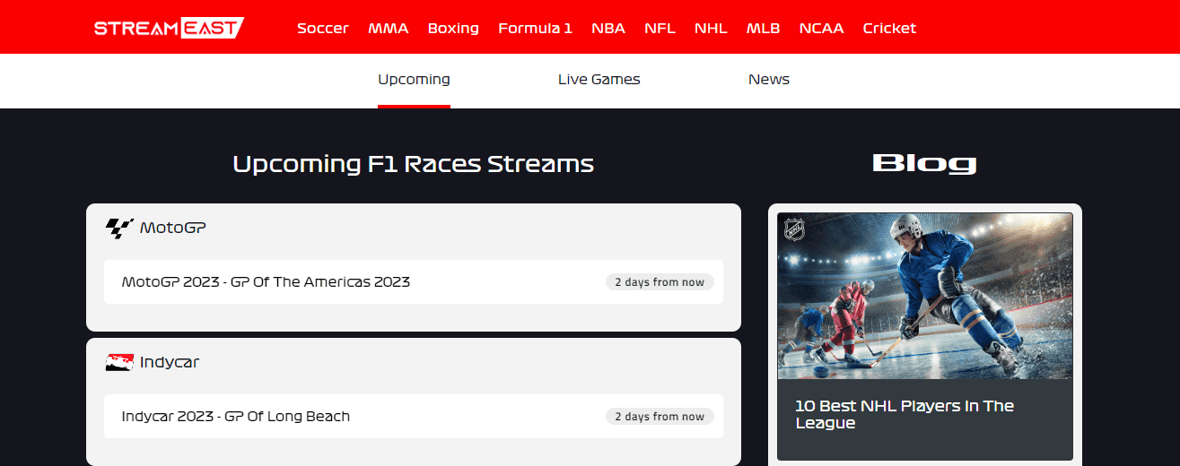This screenshot has height=466, width=1180.
Task: Click MotoGP row's '2 days from now' badge
Action: pos(660,282)
